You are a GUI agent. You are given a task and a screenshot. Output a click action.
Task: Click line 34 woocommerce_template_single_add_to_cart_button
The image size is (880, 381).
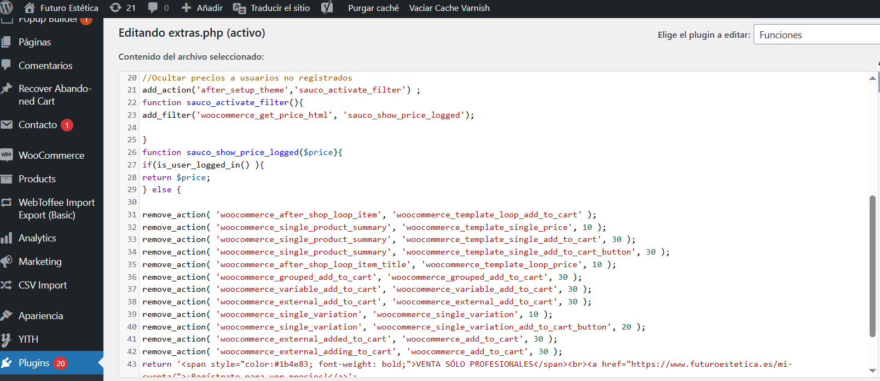pos(406,252)
